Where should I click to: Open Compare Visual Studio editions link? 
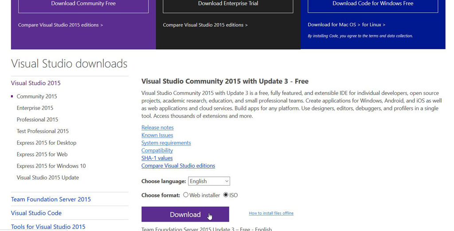(178, 165)
